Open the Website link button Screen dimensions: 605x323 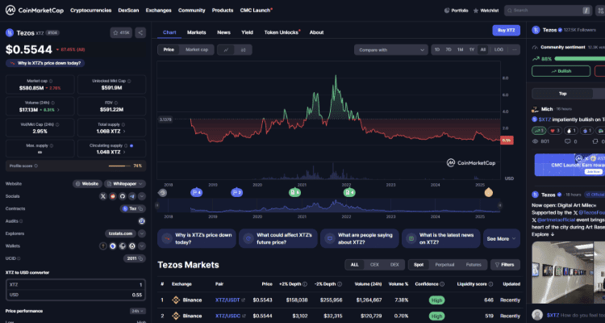87,184
